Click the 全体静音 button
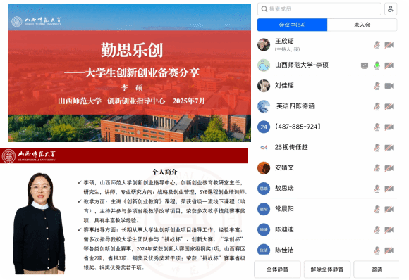Viewport: 409px width, 280px height. pyautogui.click(x=277, y=269)
